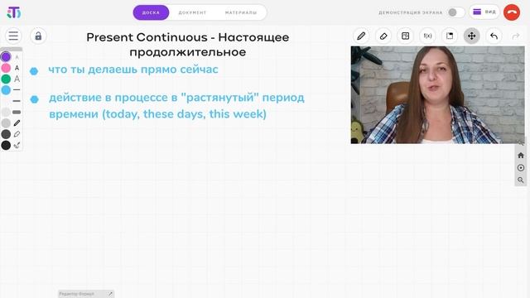
Task: Switch to the МАТЕРИАЛЫ tab
Action: [x=241, y=12]
